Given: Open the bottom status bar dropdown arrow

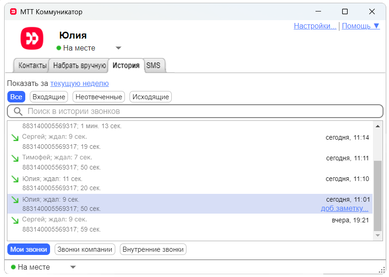Looking at the screenshot, I should pos(73,267).
